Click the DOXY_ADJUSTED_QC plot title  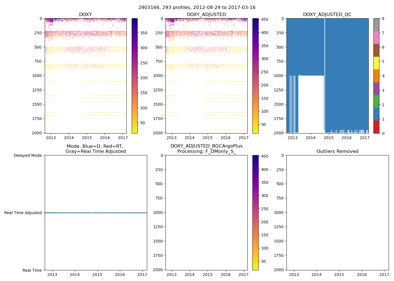pos(327,15)
